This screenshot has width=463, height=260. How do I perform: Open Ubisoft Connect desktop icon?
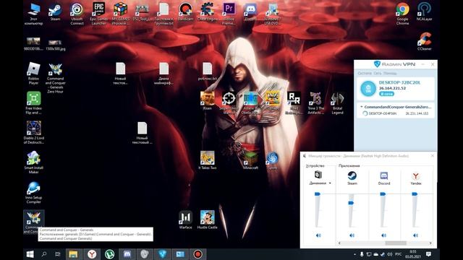[77, 14]
